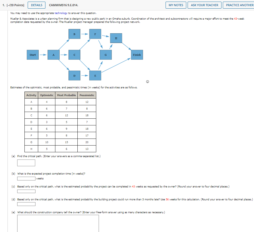Viewport: 254px width, 232px height.
Task: Click ASK YOUR TEACHER button
Action: (x=205, y=5)
